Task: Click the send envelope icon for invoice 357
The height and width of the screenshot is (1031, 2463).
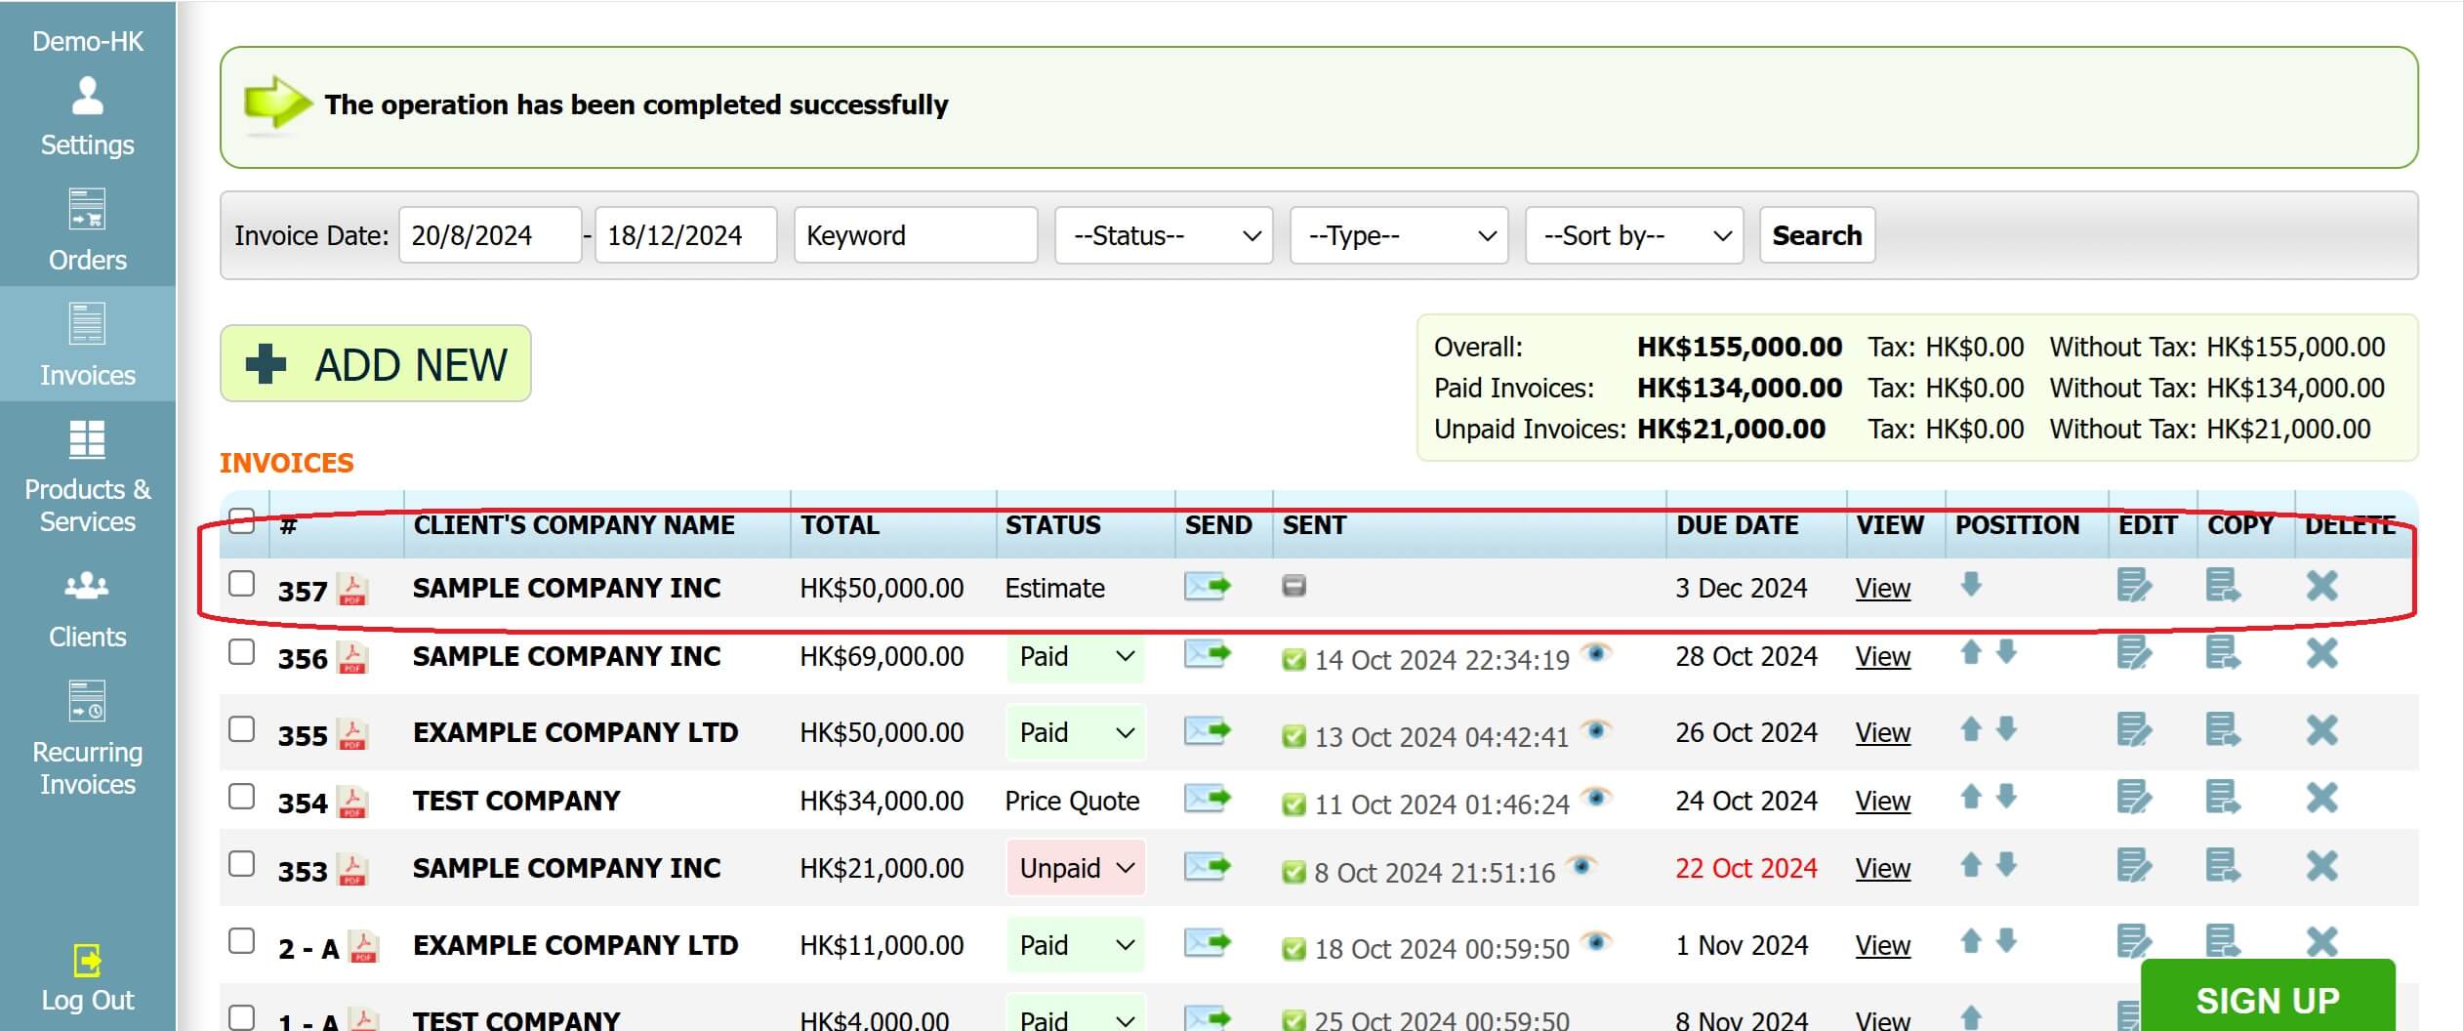Action: coord(1208,586)
